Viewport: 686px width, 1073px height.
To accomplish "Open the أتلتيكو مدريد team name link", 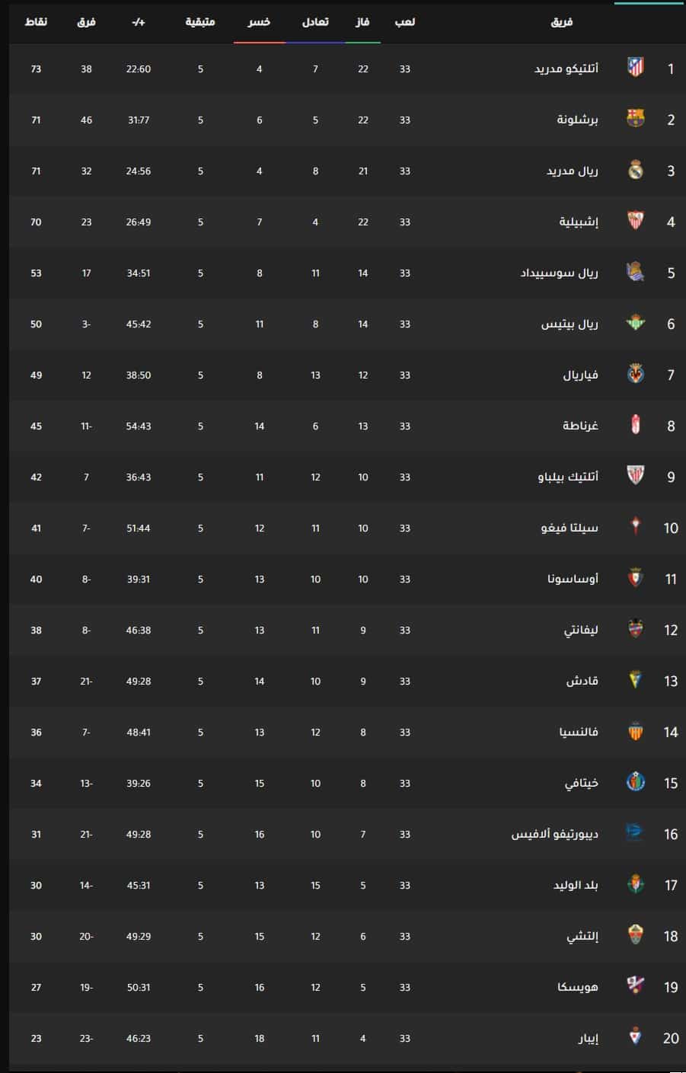I will (x=566, y=69).
